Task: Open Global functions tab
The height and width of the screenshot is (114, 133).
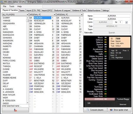Action: [94, 10]
